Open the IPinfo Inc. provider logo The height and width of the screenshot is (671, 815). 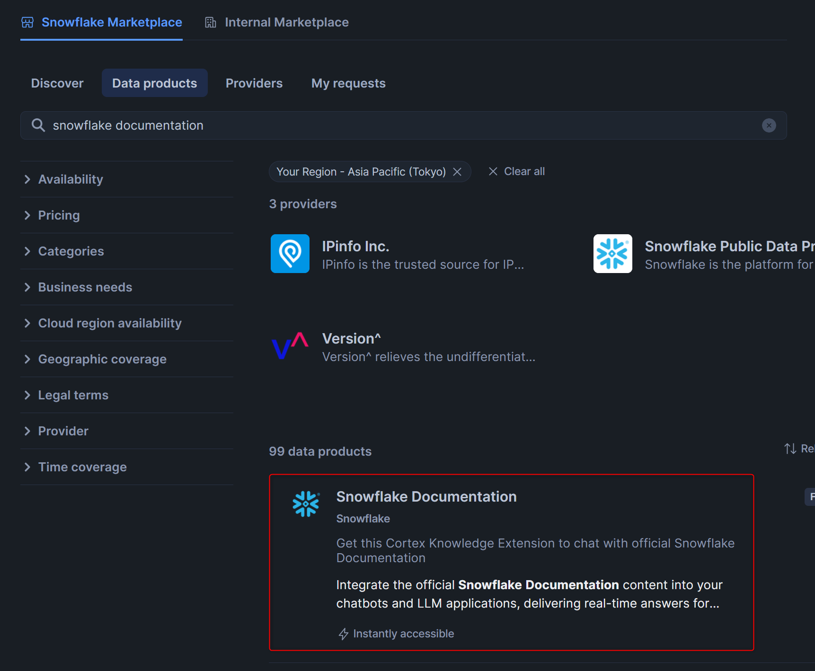tap(290, 254)
